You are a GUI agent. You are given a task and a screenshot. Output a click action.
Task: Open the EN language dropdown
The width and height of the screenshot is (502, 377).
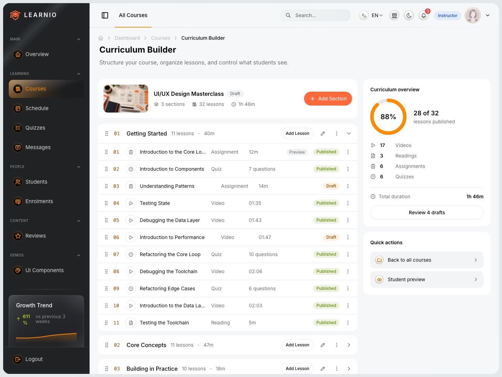pos(377,15)
